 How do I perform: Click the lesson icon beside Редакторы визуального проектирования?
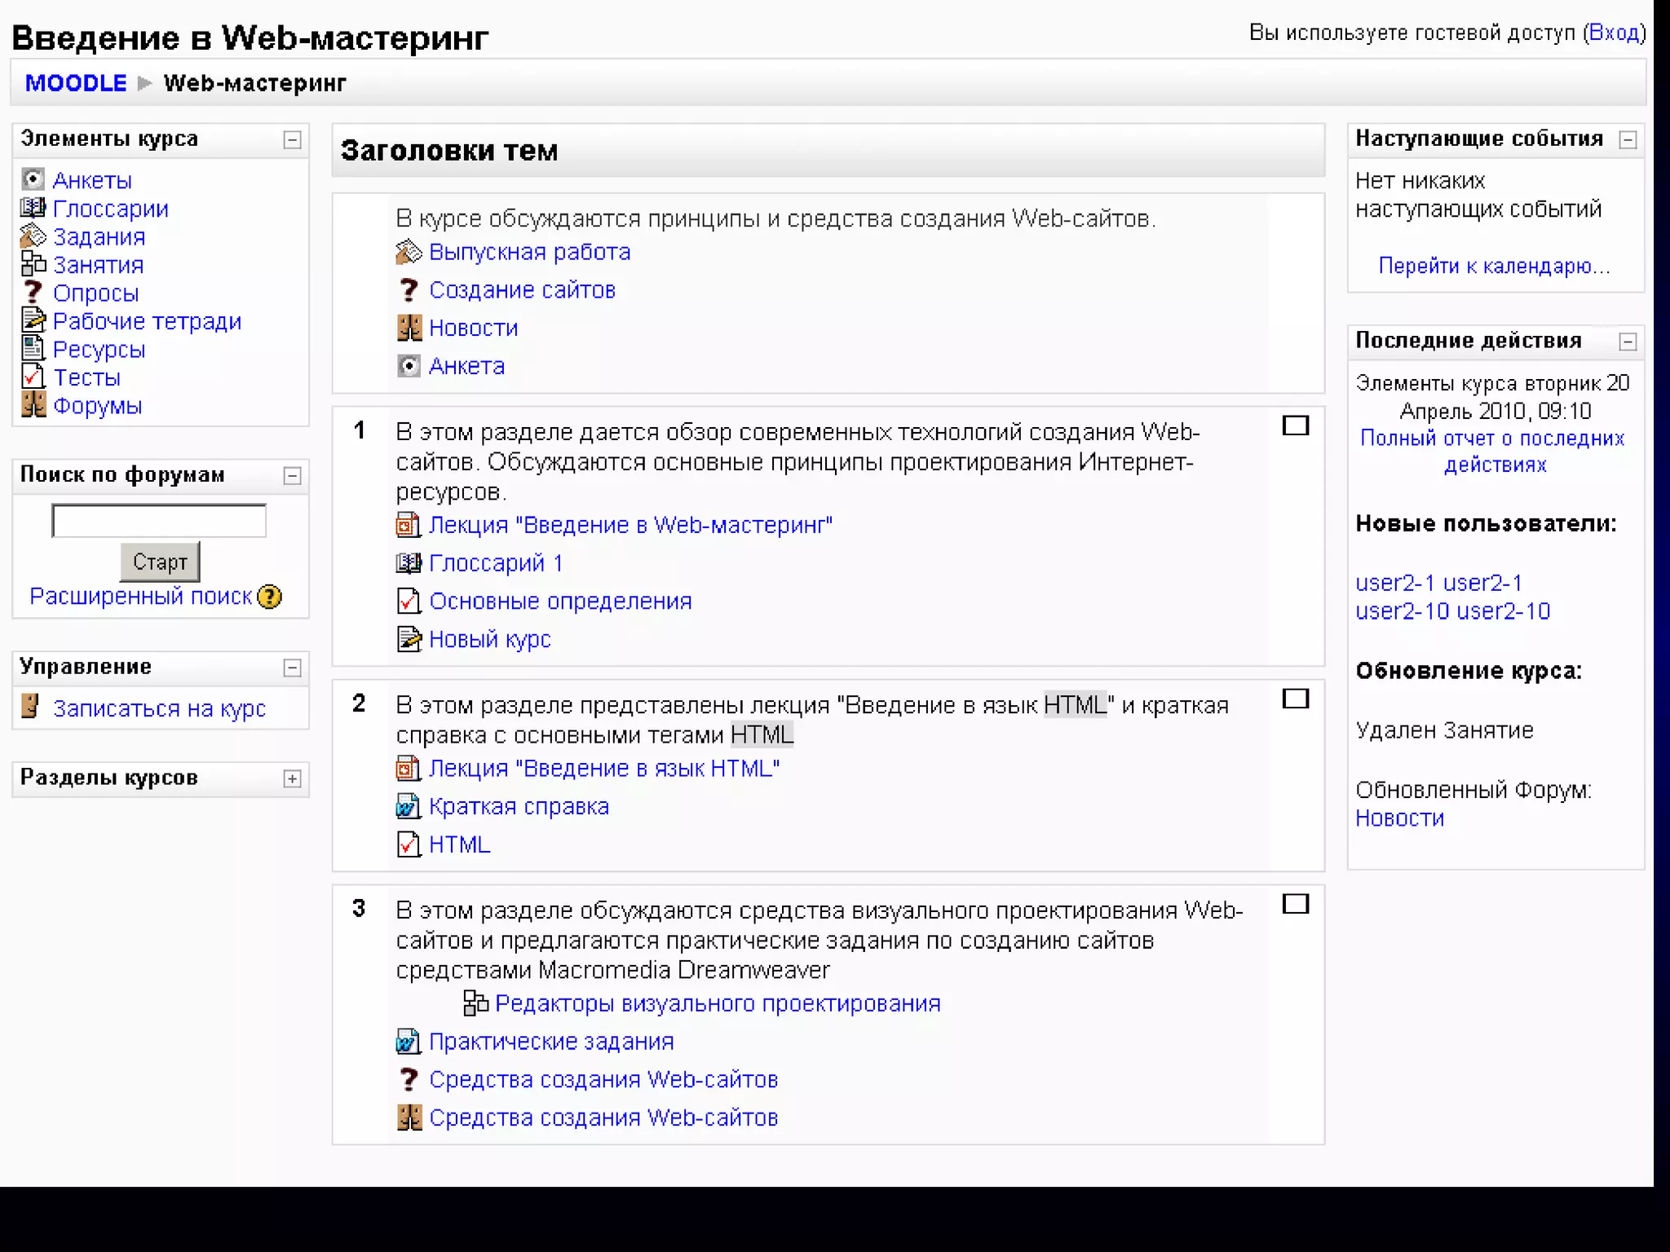pos(475,1003)
